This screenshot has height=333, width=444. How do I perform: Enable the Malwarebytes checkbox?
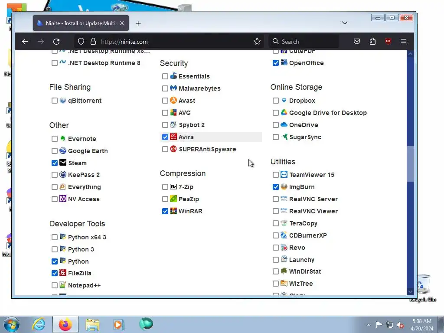pyautogui.click(x=165, y=88)
